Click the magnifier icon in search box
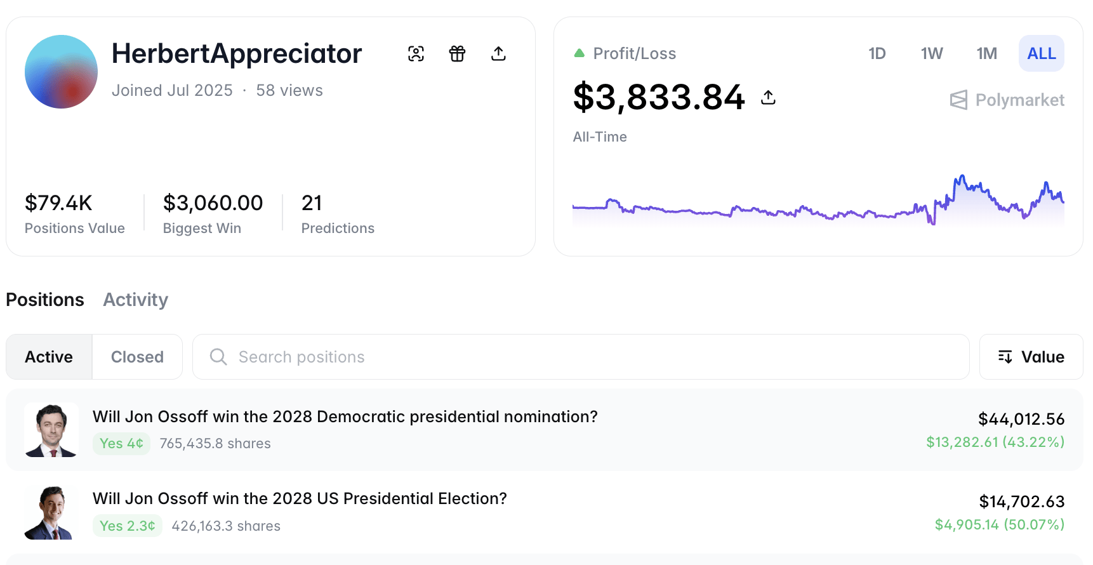Image resolution: width=1093 pixels, height=565 pixels. click(x=218, y=357)
